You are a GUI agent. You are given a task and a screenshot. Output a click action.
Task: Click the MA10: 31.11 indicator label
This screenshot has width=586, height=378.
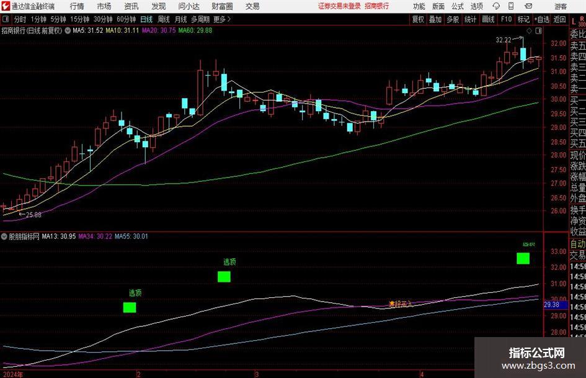(x=122, y=30)
